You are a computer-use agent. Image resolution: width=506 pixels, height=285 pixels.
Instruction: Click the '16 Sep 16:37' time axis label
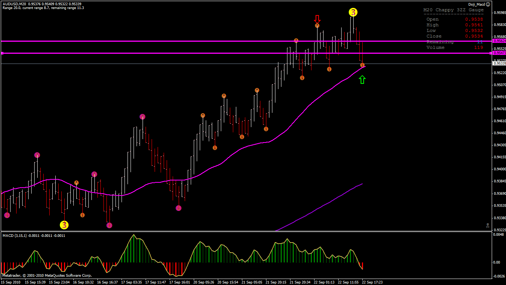(108, 282)
